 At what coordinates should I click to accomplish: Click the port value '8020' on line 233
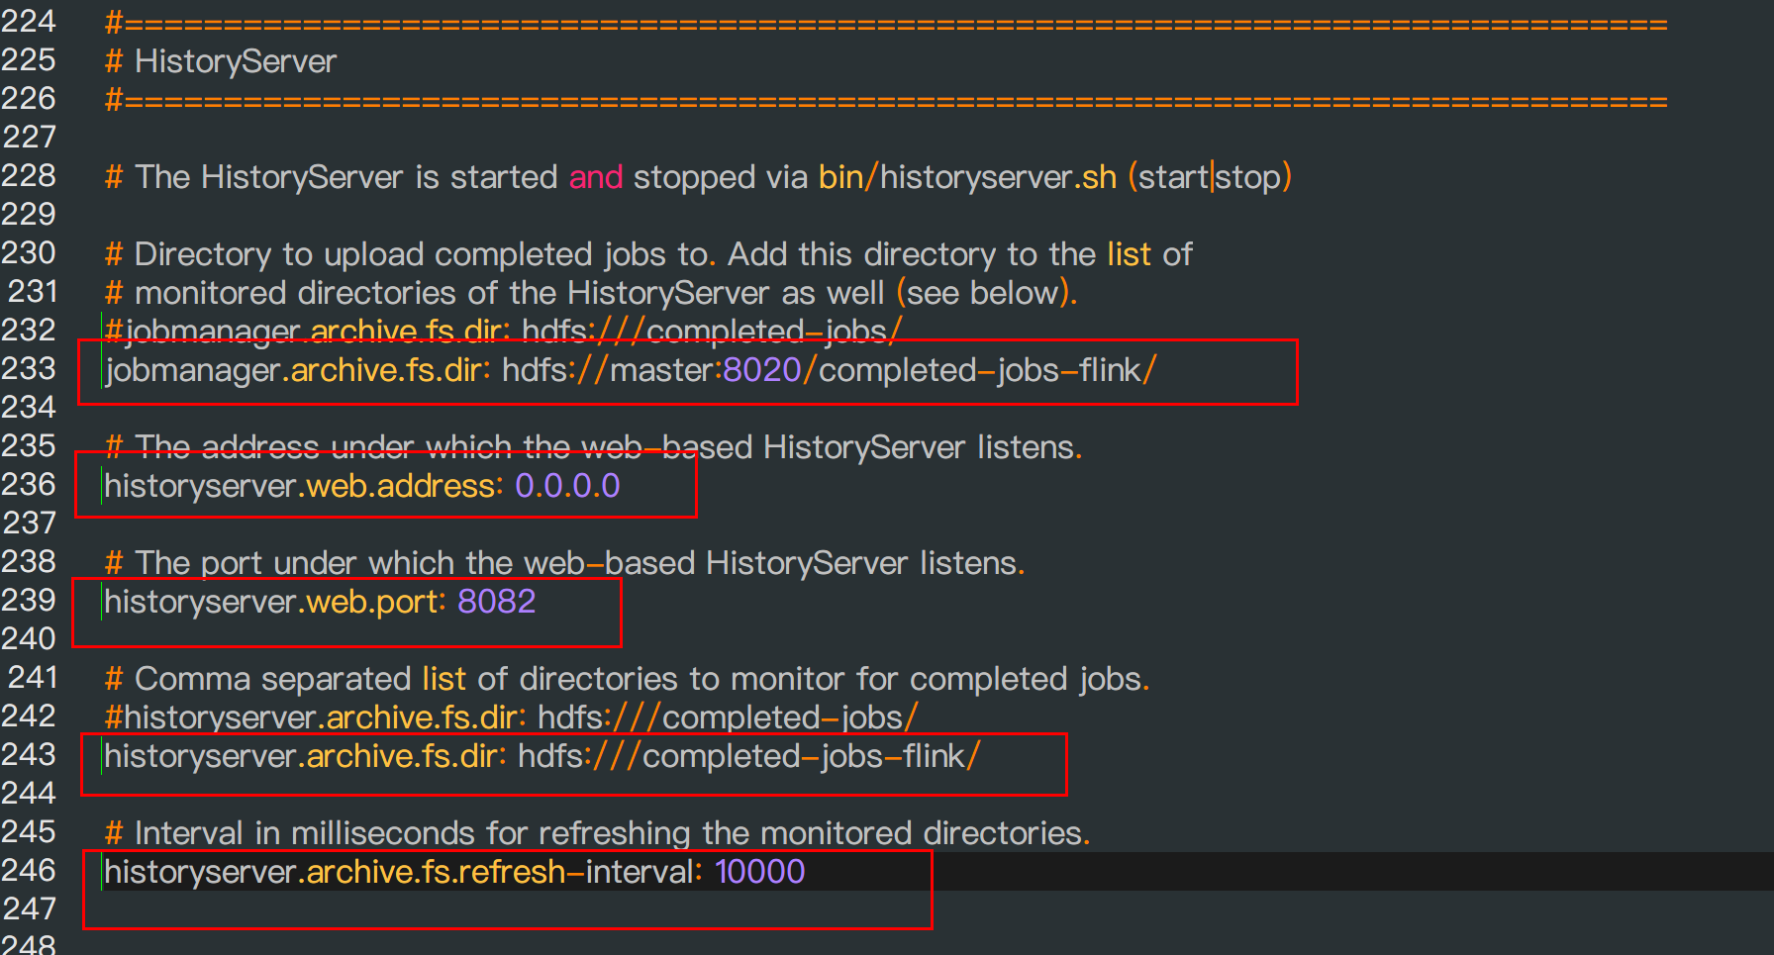tap(762, 370)
